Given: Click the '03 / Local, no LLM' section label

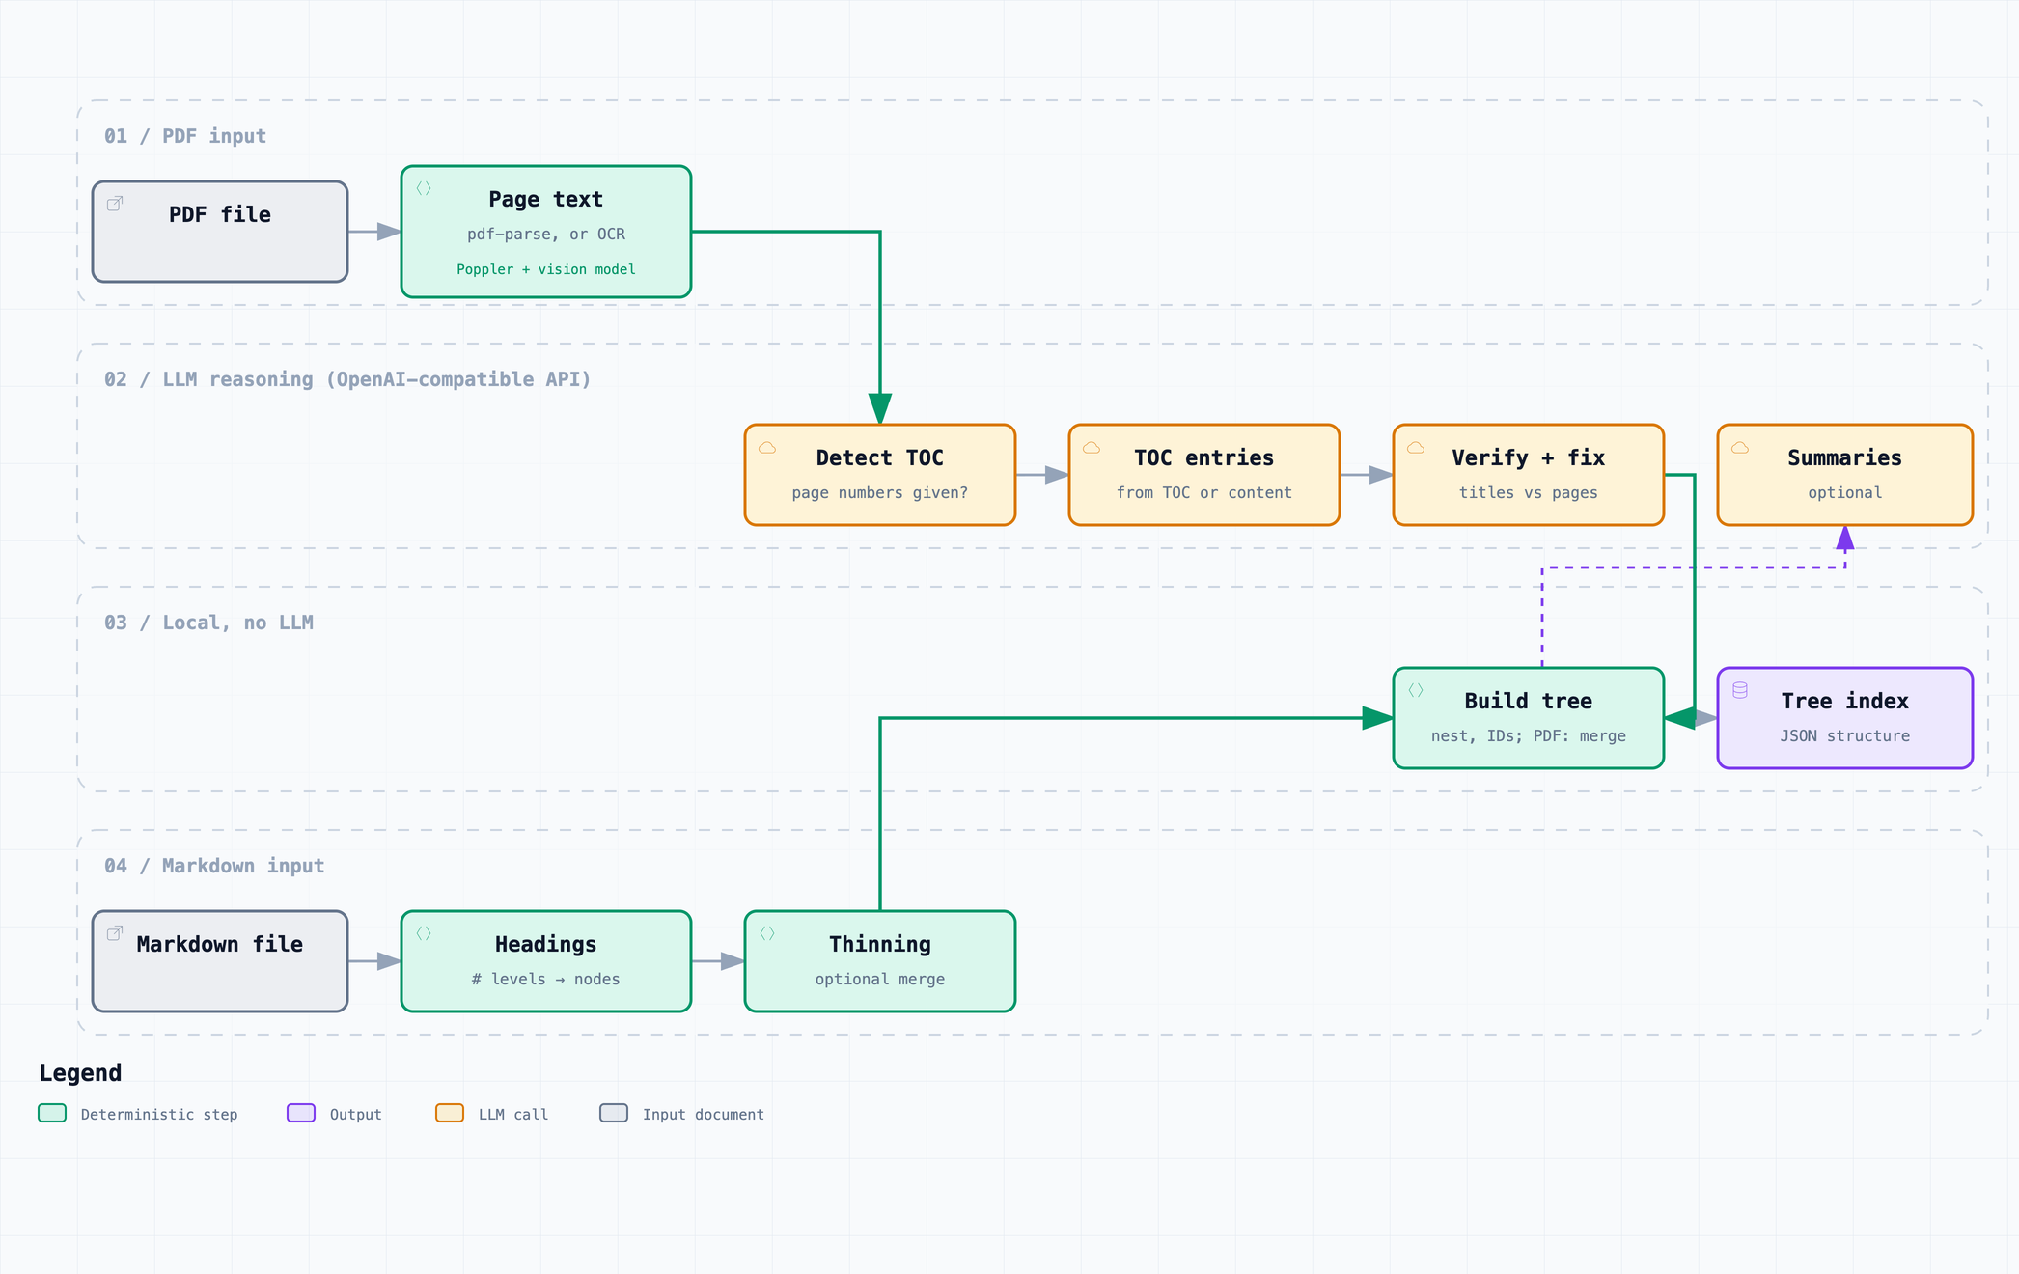Looking at the screenshot, I should tap(208, 623).
